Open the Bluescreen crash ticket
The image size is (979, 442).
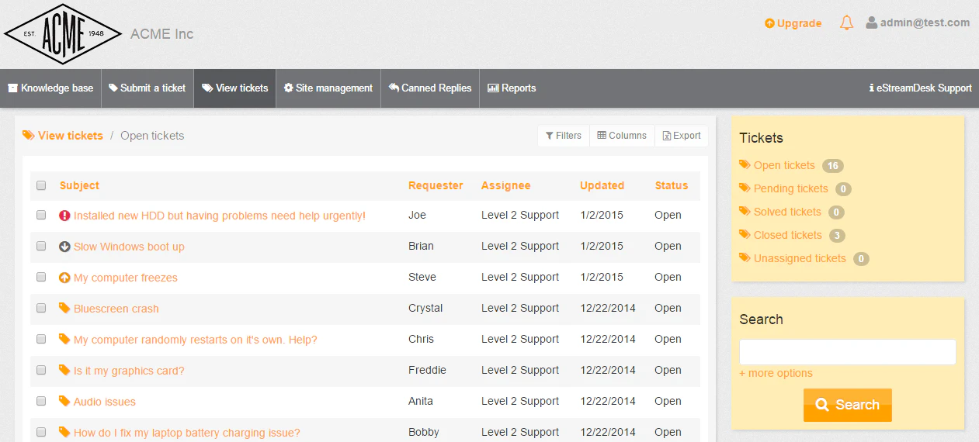(x=116, y=309)
